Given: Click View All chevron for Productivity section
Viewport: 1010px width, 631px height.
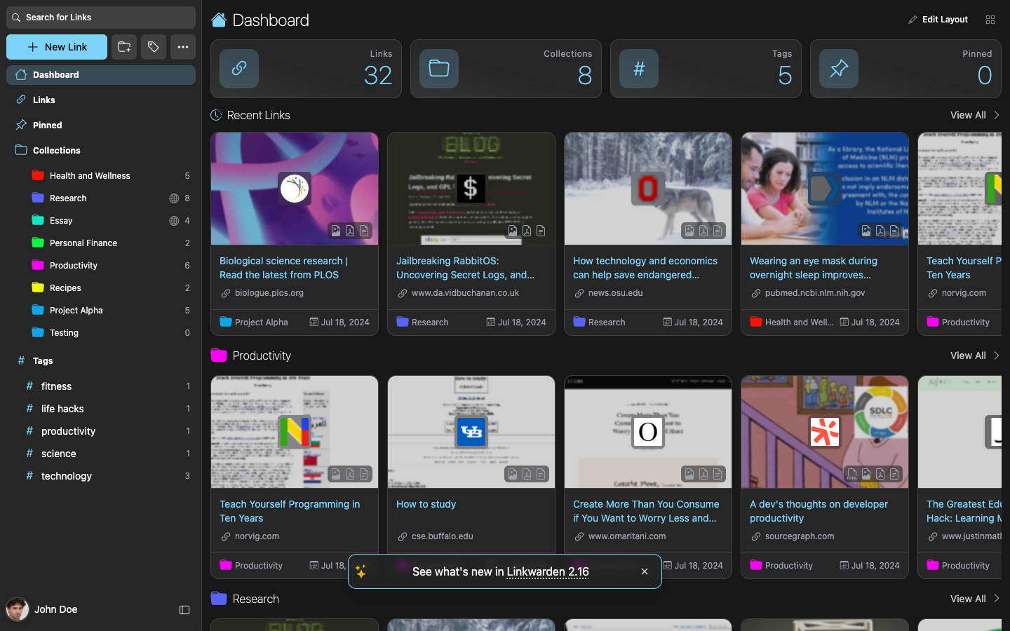Looking at the screenshot, I should [996, 355].
